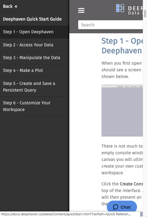Click the paragraph starting "When you first open"
147x217 pixels.
tap(122, 70)
